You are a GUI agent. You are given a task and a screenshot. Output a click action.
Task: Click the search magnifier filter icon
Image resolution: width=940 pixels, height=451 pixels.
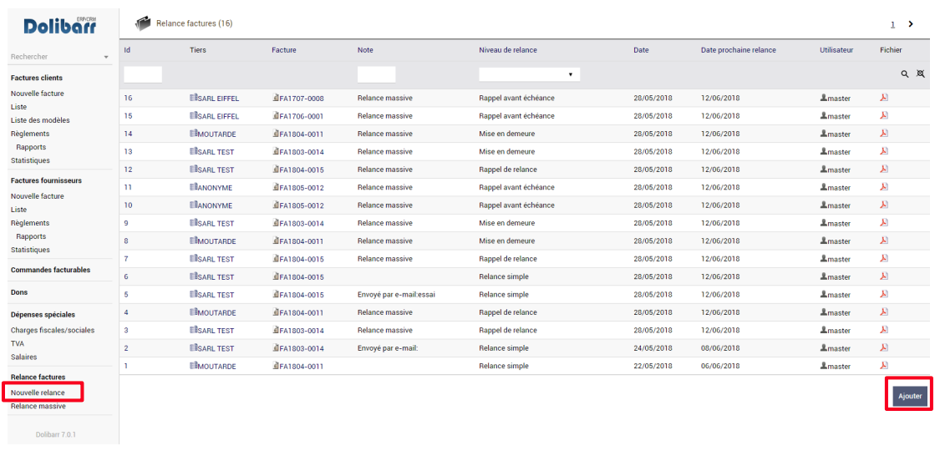pyautogui.click(x=905, y=74)
